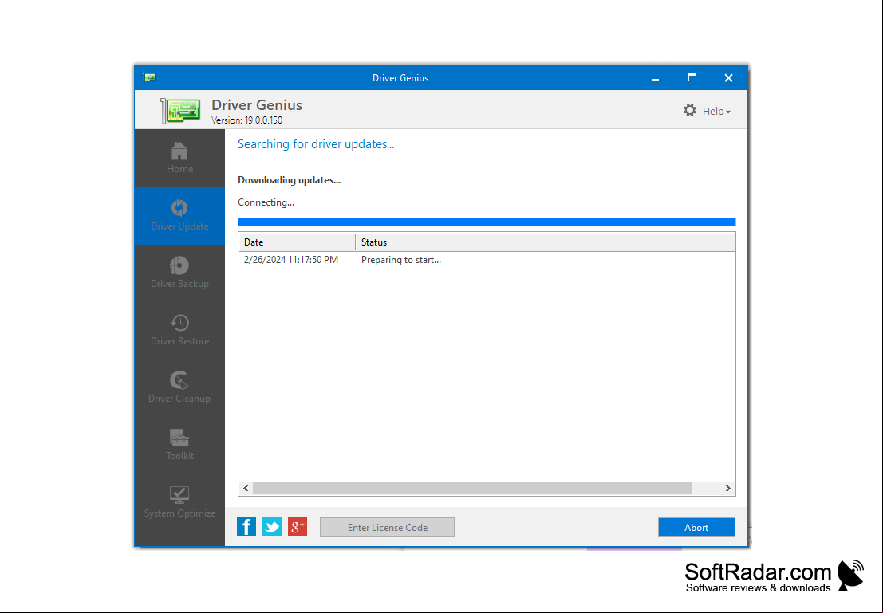Click the small app icon in title bar
Viewport: 883px width, 613px height.
coord(149,77)
